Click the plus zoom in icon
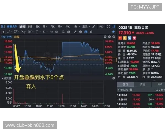The width and height of the screenshot is (165, 132). 114,37
